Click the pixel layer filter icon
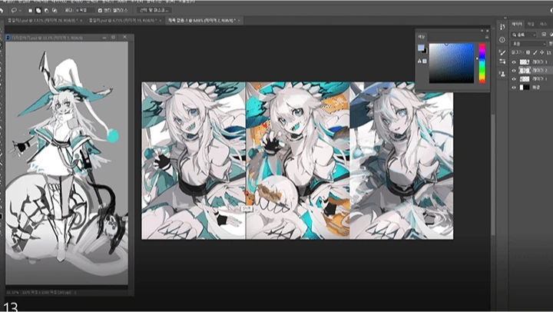553x312 pixels. pos(544,35)
